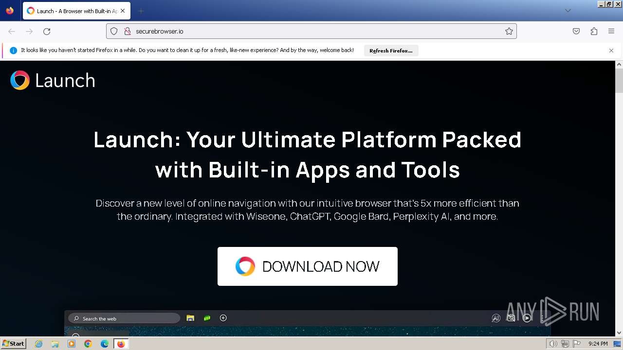623x350 pixels.
Task: Open media player from taskbar
Action: 72,344
